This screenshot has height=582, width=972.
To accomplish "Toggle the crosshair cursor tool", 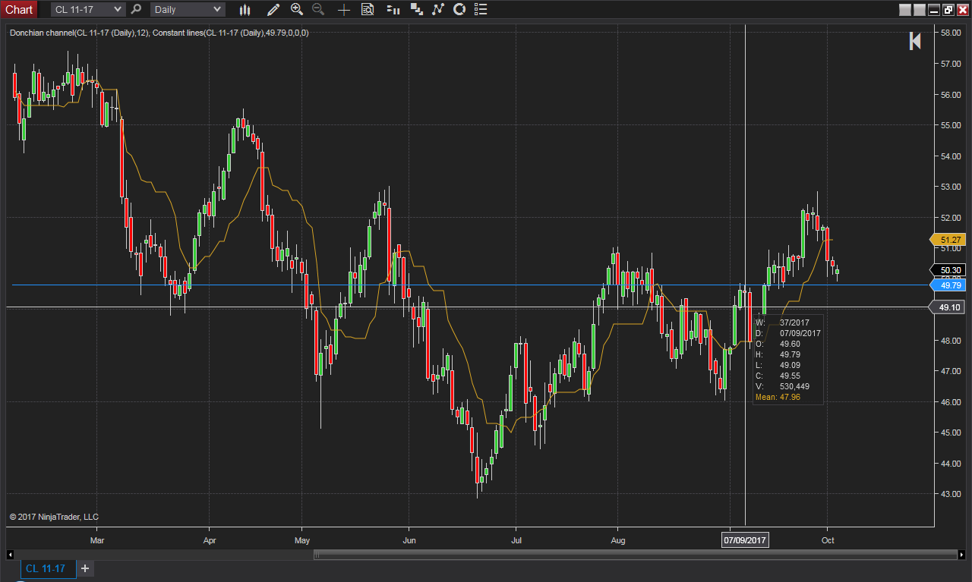I will pyautogui.click(x=344, y=10).
